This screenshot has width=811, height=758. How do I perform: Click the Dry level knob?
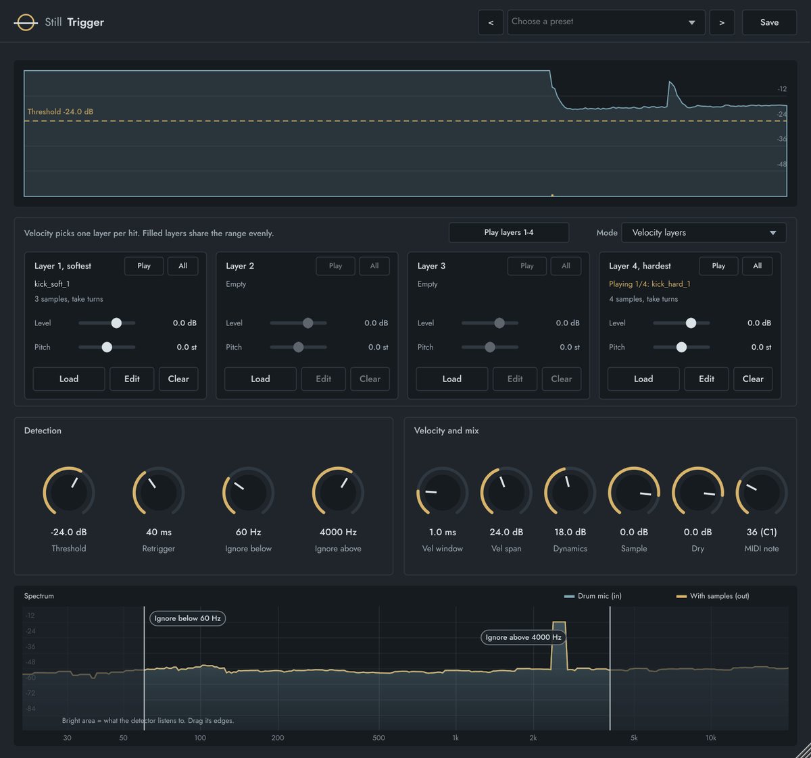click(x=698, y=492)
